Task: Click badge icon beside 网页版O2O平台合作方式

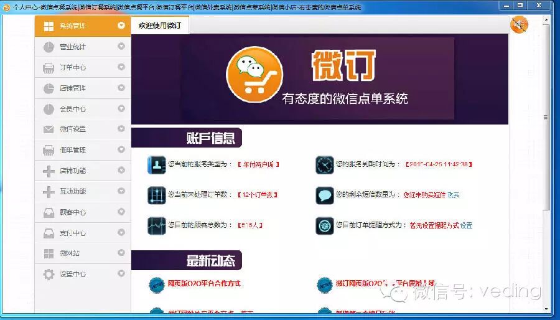Action: [x=156, y=285]
